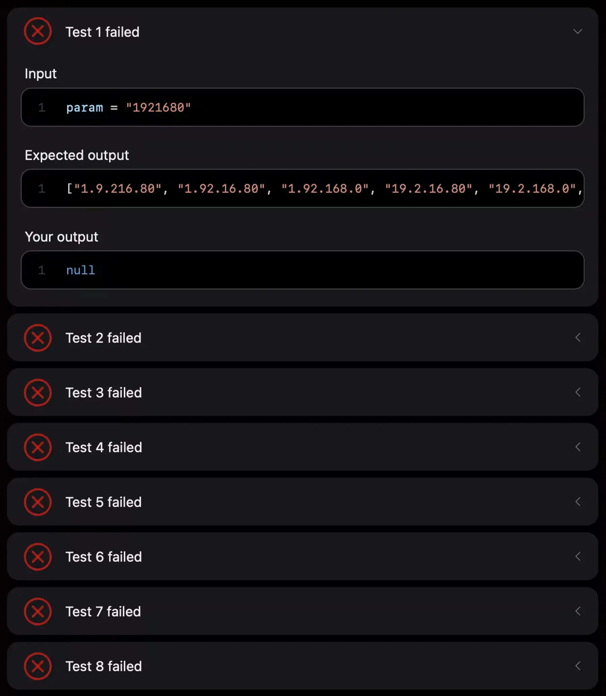Viewport: 606px width, 696px height.
Task: Click the red X icon for Test 7
Action: [x=38, y=611]
